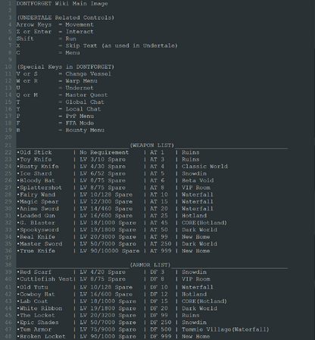Click the True Knife weapon line
Viewport: 315px width, 340px height.
pyautogui.click(x=114, y=251)
